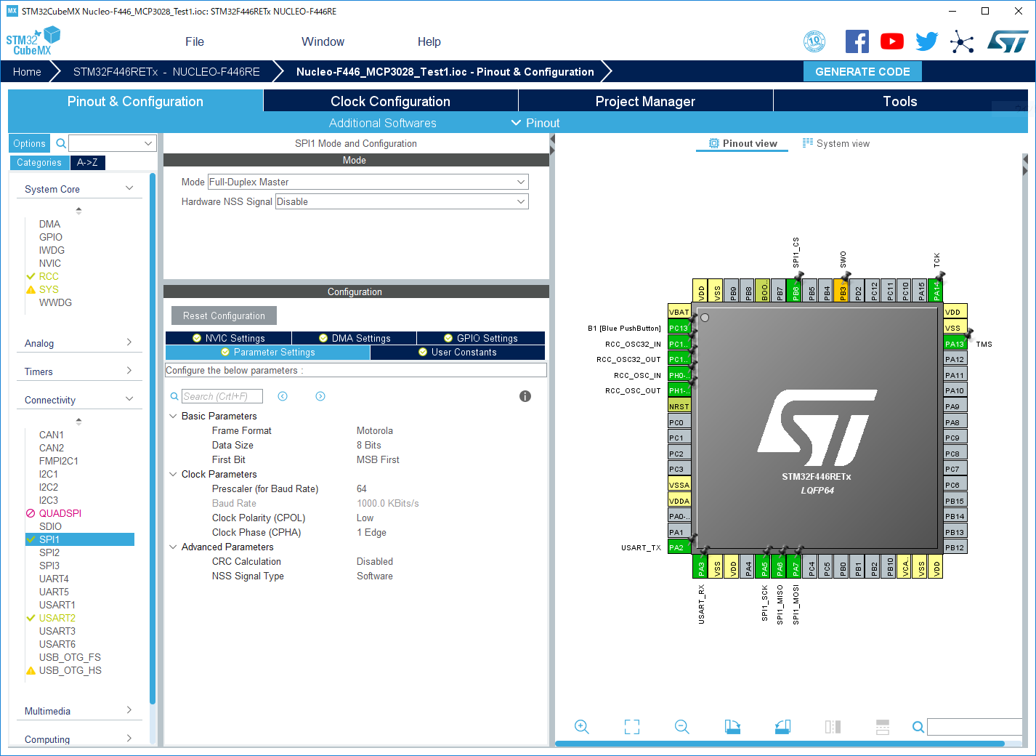Viewport: 1036px width, 756px height.
Task: Go to Home breadcrumb
Action: point(27,71)
